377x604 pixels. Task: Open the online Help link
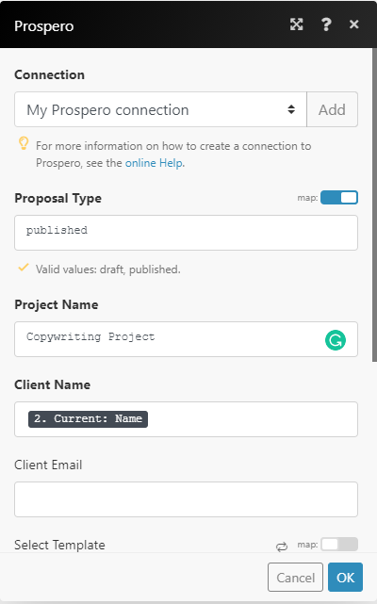click(154, 163)
